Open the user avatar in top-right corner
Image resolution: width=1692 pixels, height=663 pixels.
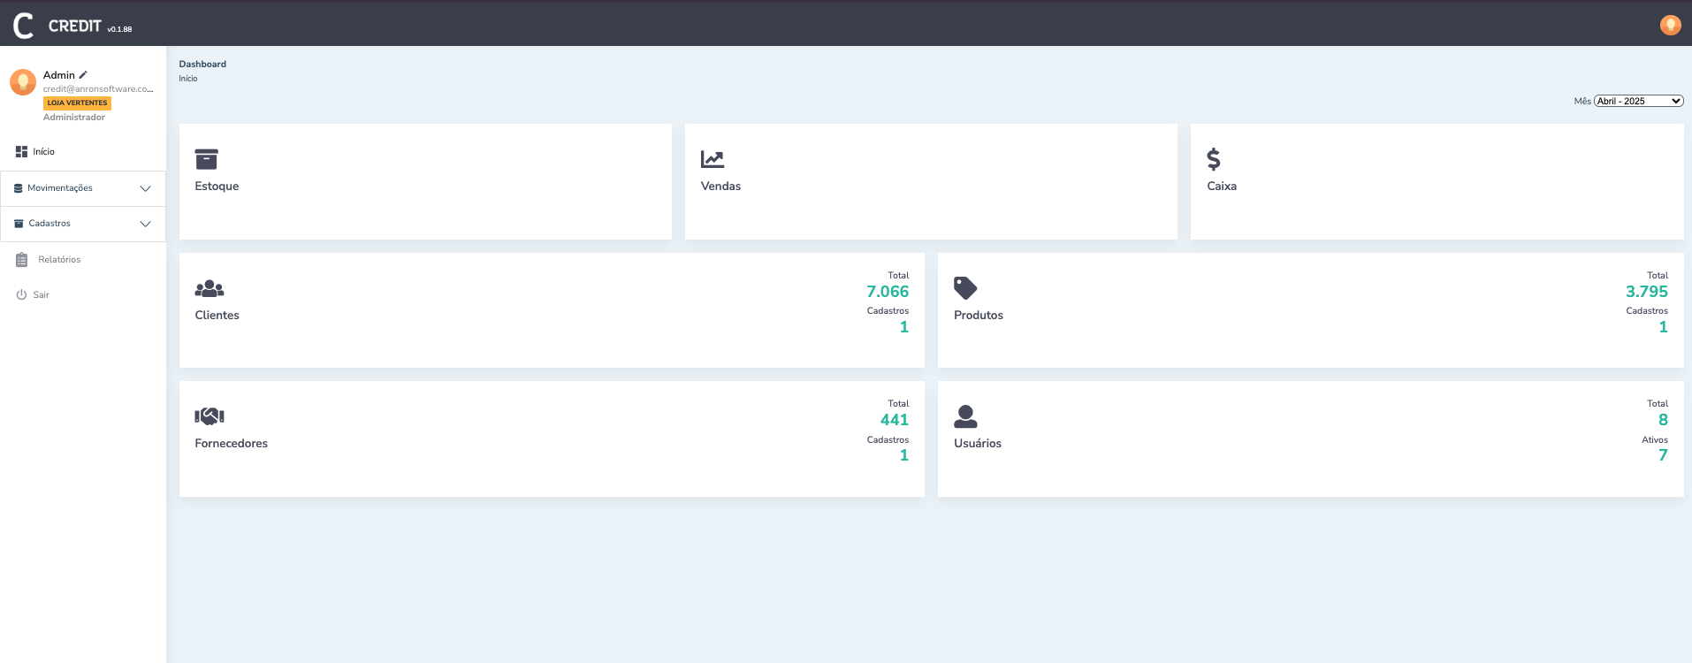pos(1670,25)
